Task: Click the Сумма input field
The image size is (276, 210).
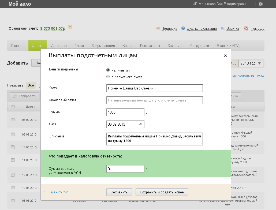Action: point(125,112)
